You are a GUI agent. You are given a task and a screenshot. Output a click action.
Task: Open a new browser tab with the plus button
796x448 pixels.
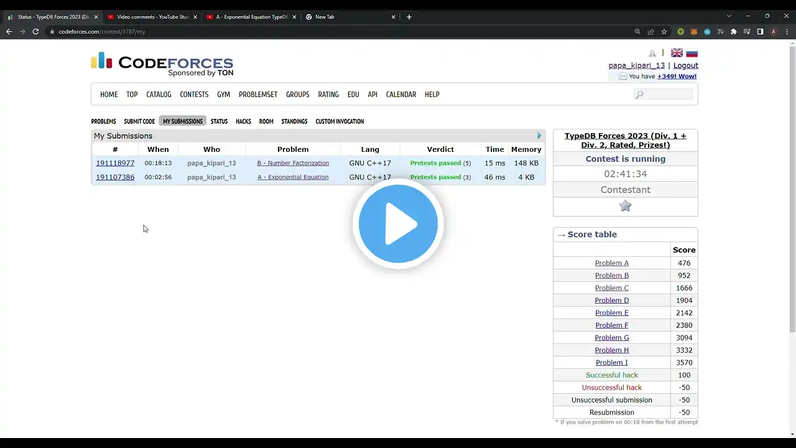tap(409, 17)
